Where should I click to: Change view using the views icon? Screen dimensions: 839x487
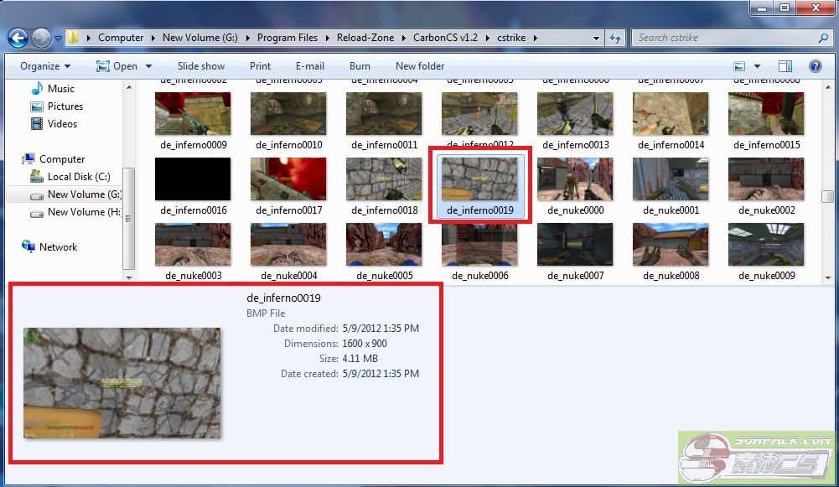(x=739, y=66)
